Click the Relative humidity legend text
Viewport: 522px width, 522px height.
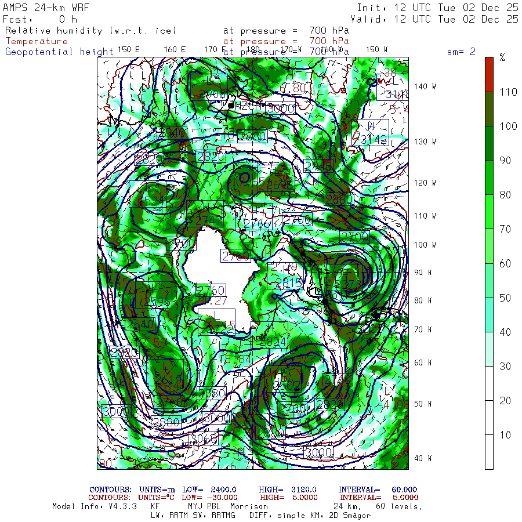[x=90, y=30]
